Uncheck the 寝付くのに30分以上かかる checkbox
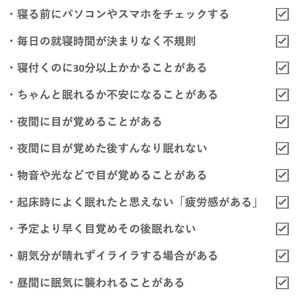Screen dimensions: 301x300 point(282,68)
